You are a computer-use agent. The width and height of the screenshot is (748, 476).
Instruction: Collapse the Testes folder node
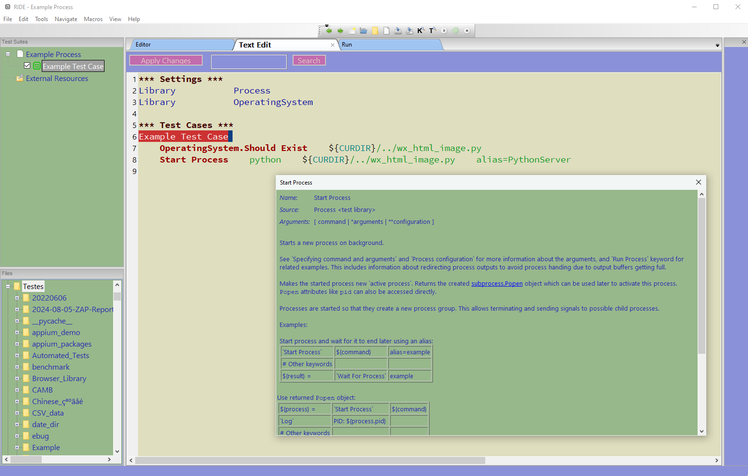(x=8, y=286)
